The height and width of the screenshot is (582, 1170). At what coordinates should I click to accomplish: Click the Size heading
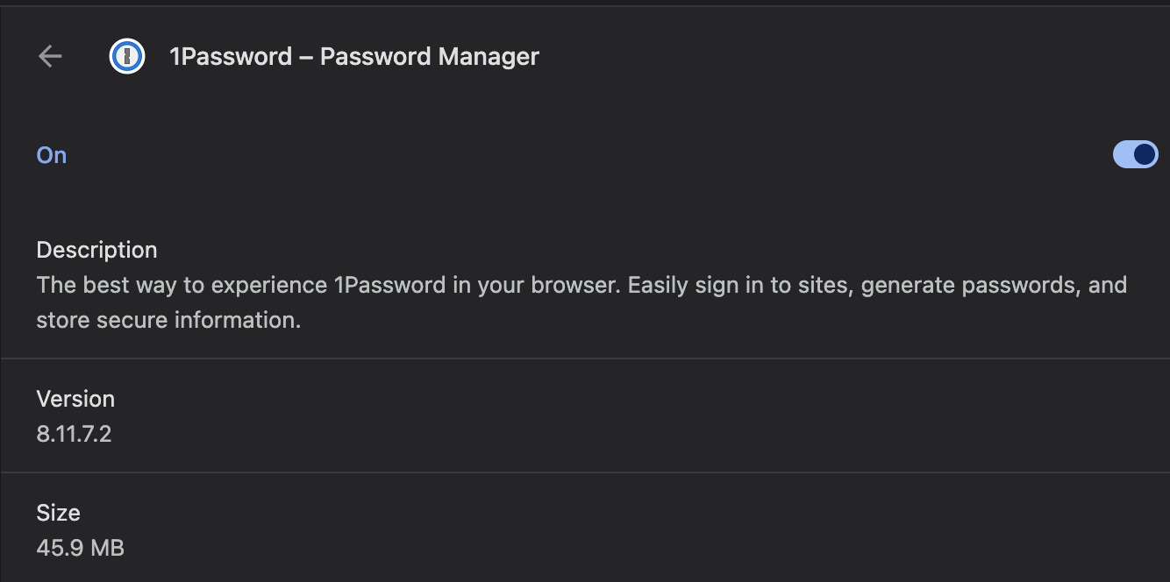pyautogui.click(x=58, y=513)
